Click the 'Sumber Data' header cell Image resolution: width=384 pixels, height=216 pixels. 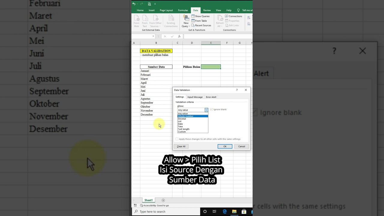click(156, 67)
